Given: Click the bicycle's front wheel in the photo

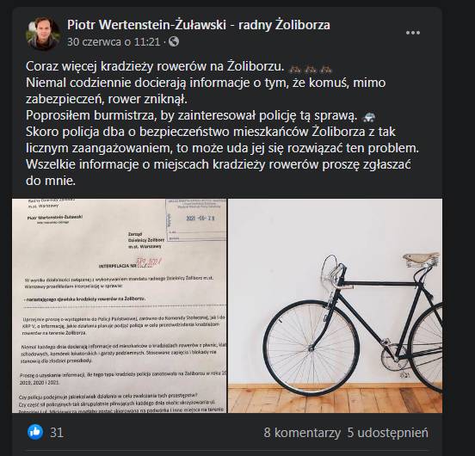Looking at the screenshot, I should click(x=312, y=348).
